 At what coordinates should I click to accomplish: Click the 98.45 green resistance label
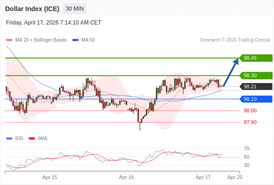[256, 58]
